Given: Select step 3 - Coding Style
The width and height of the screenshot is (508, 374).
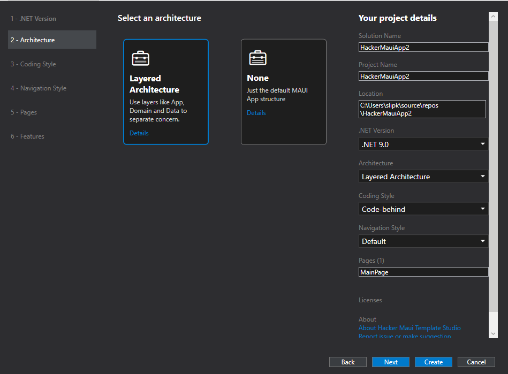Looking at the screenshot, I should pos(33,64).
